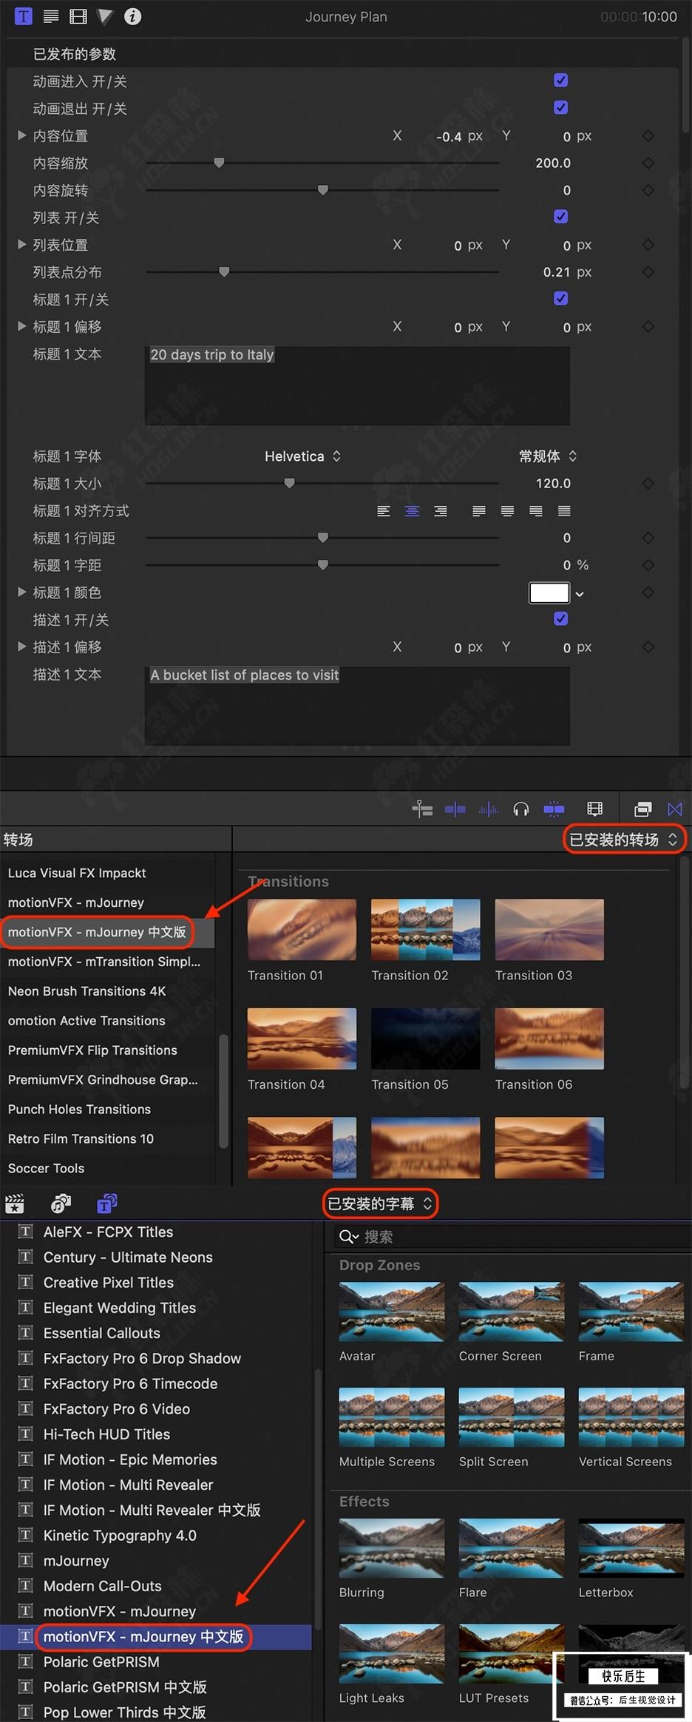
Task: Open the 常规体 font style dropdown
Action: pos(548,456)
